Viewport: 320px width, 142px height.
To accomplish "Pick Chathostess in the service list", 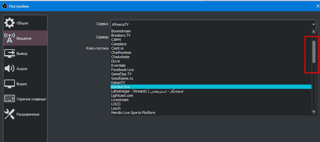I will click(211, 53).
